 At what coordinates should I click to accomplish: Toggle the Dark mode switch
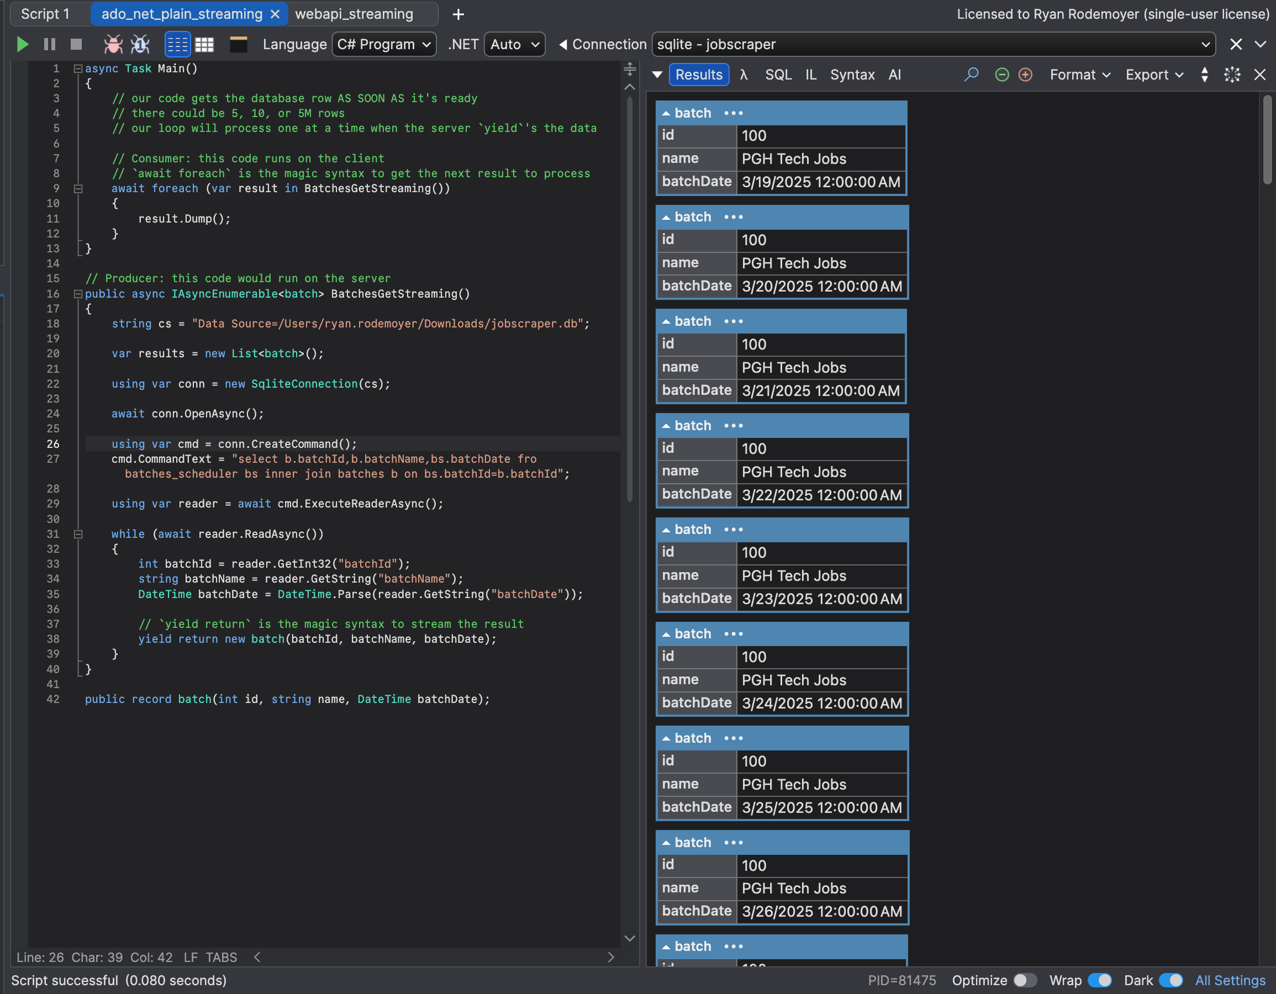1171,981
